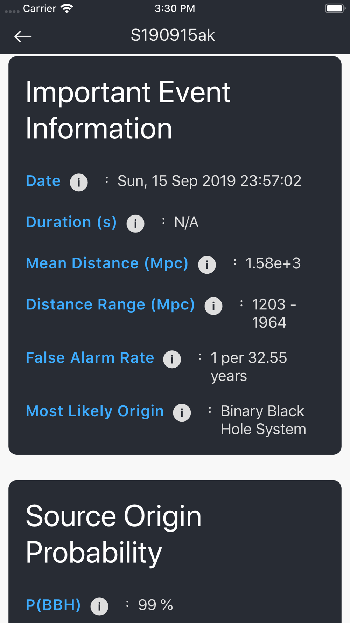Tap the Binary Black Hole System value
This screenshot has width=350, height=623.
pyautogui.click(x=263, y=420)
